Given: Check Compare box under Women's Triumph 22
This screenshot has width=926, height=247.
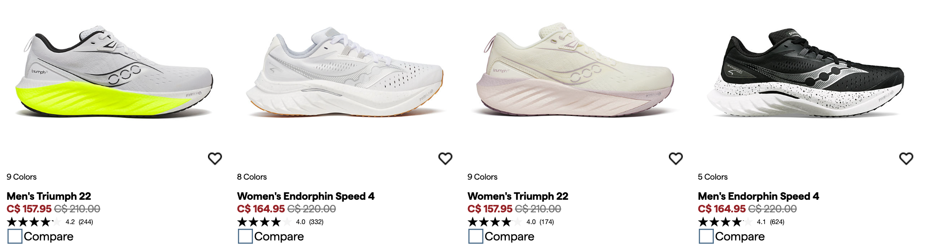Looking at the screenshot, I should tap(476, 236).
